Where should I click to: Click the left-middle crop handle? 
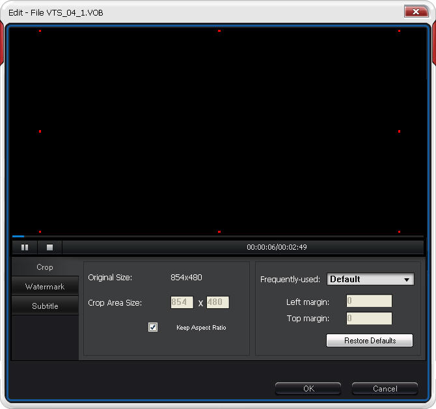pos(40,131)
